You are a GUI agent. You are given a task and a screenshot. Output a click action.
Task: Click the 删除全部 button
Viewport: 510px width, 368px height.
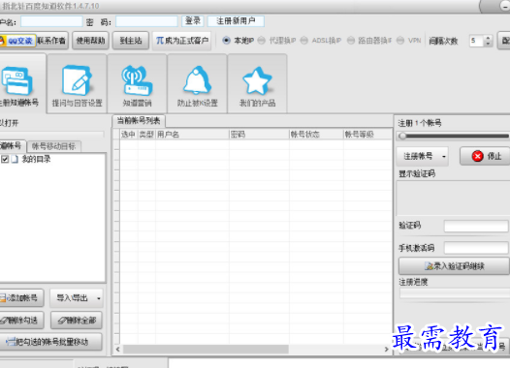(77, 321)
